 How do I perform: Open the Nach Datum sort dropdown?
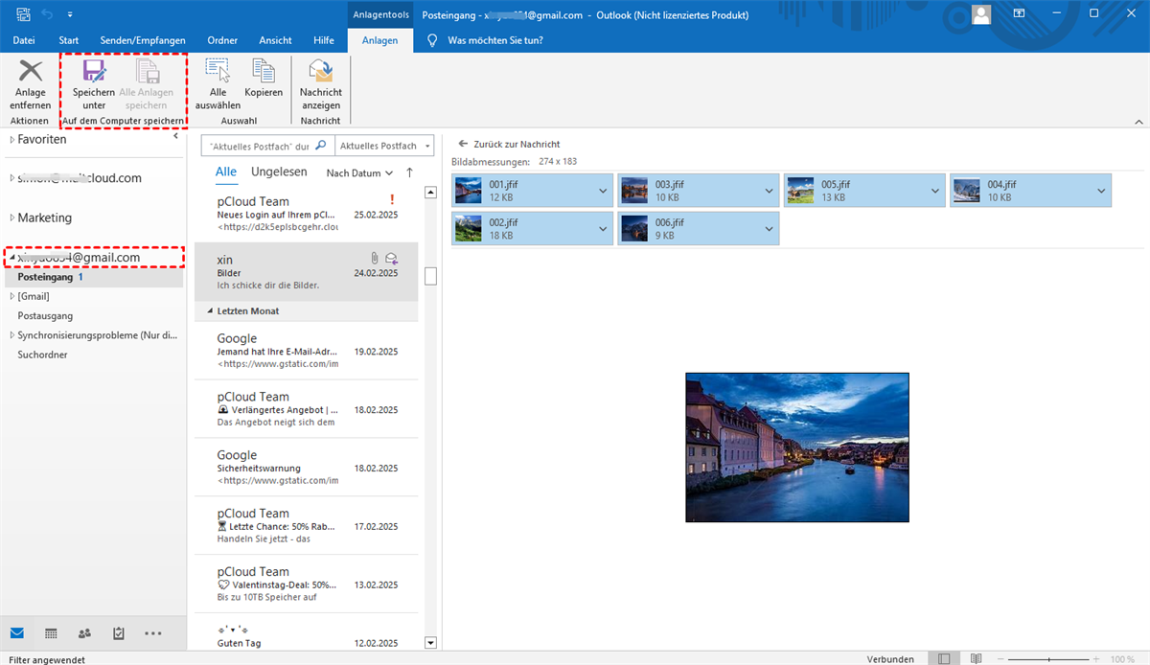359,173
